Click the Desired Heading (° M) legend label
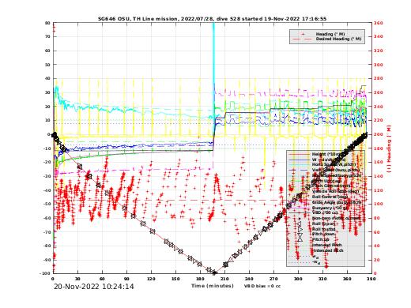The width and height of the screenshot is (411, 308). point(338,39)
